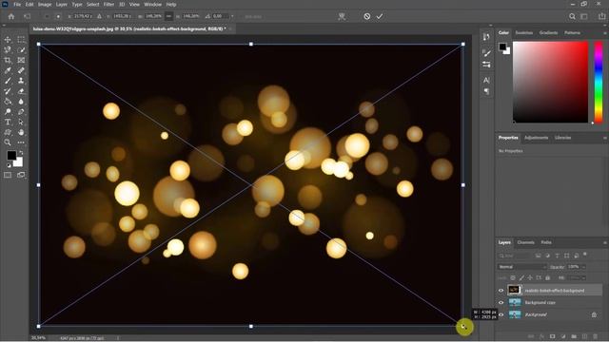Select the Eraser tool

click(x=21, y=91)
